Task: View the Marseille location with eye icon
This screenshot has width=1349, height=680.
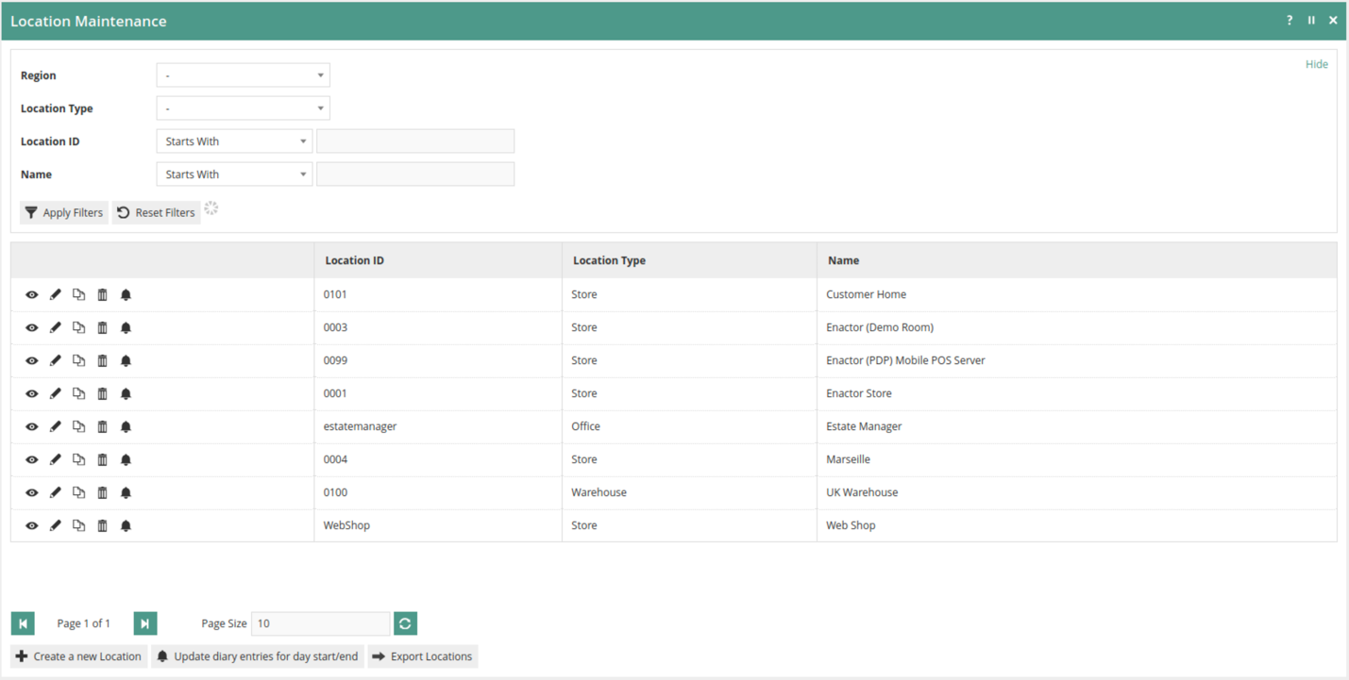Action: tap(32, 459)
